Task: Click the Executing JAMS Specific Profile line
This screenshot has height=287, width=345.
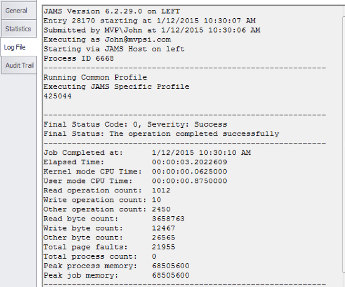Action: [x=116, y=86]
